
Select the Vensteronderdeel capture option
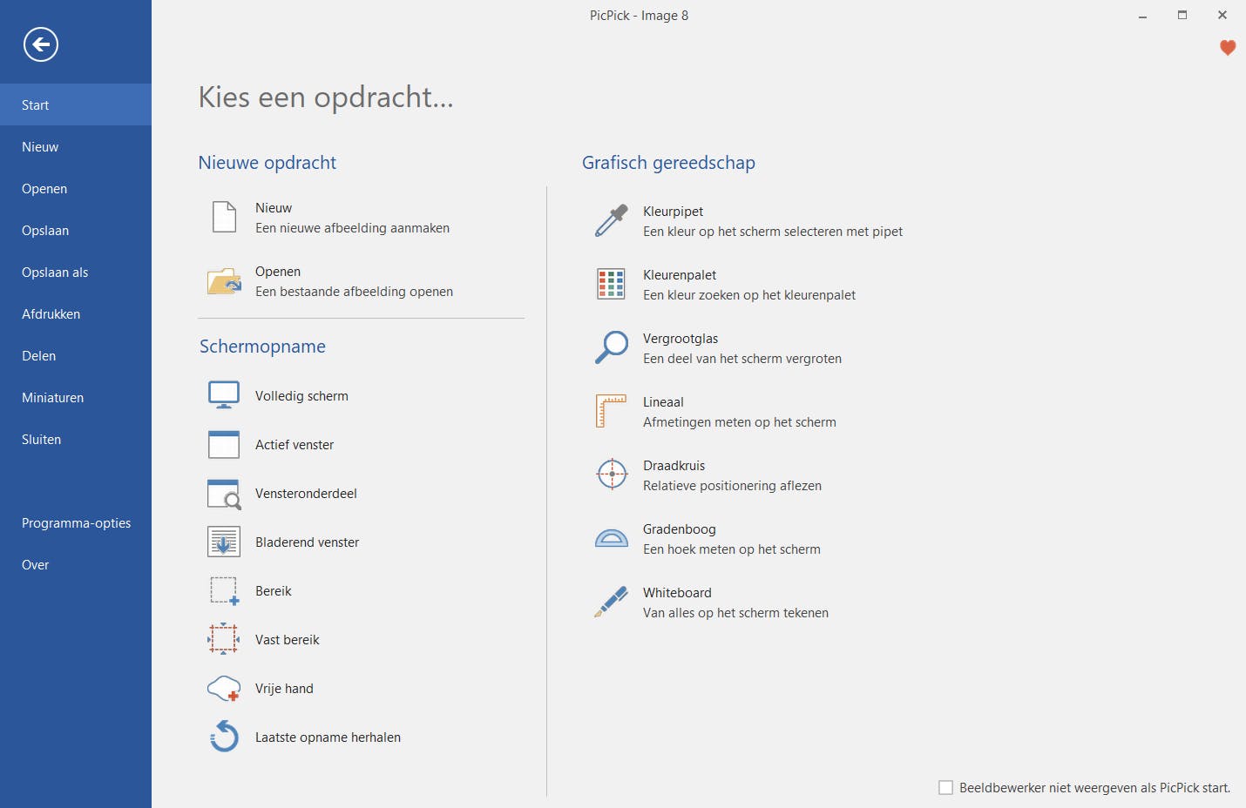[x=306, y=494]
